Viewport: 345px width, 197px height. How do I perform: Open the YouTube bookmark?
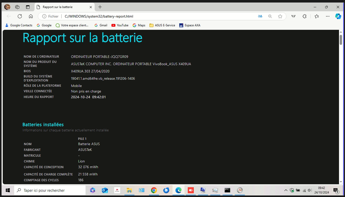pos(120,25)
